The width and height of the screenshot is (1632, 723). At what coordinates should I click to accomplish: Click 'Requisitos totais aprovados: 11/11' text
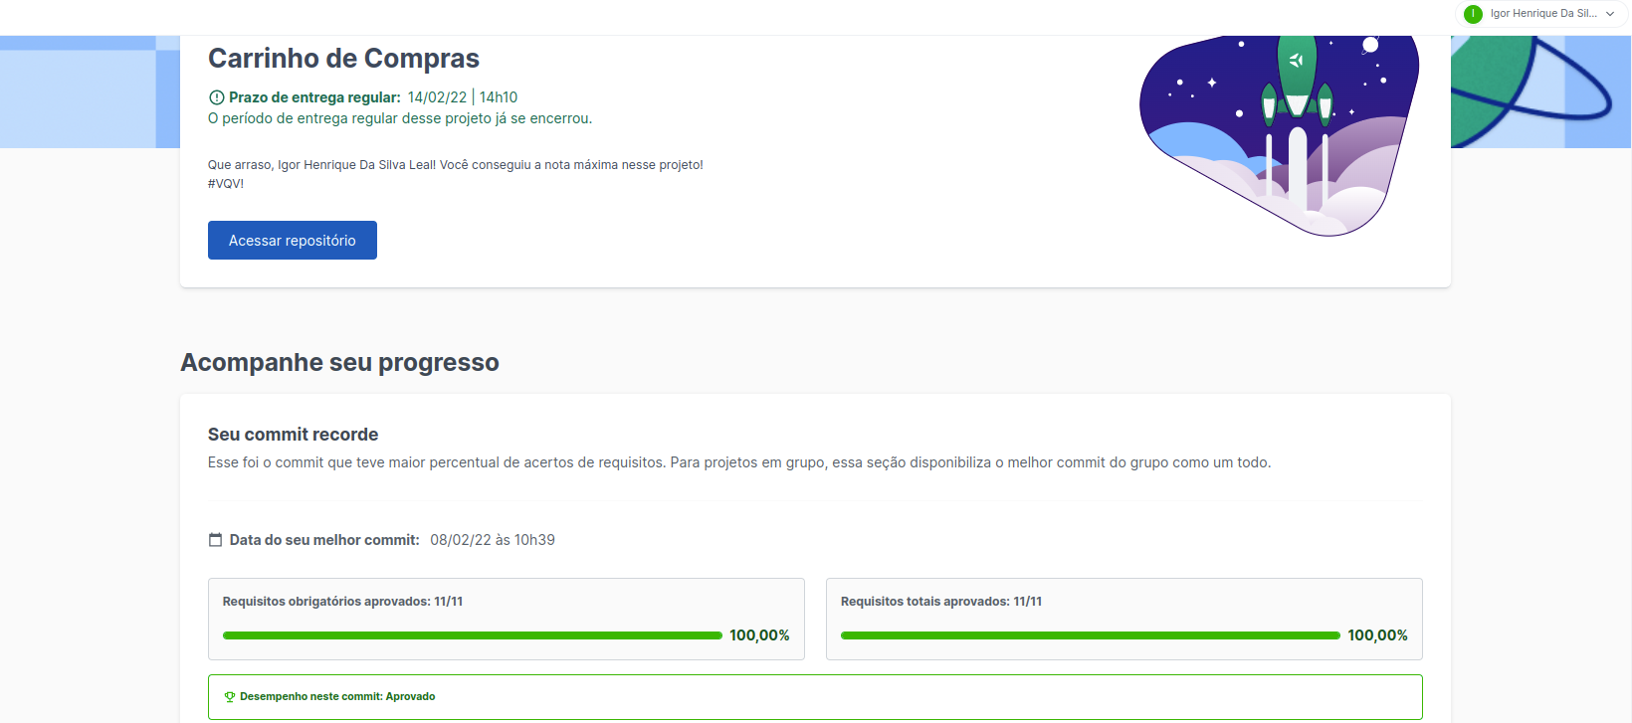point(941,602)
